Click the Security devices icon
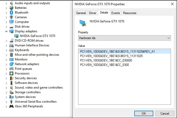Image resolution: width=177 pixels, height=118 pixels. pos(11,78)
